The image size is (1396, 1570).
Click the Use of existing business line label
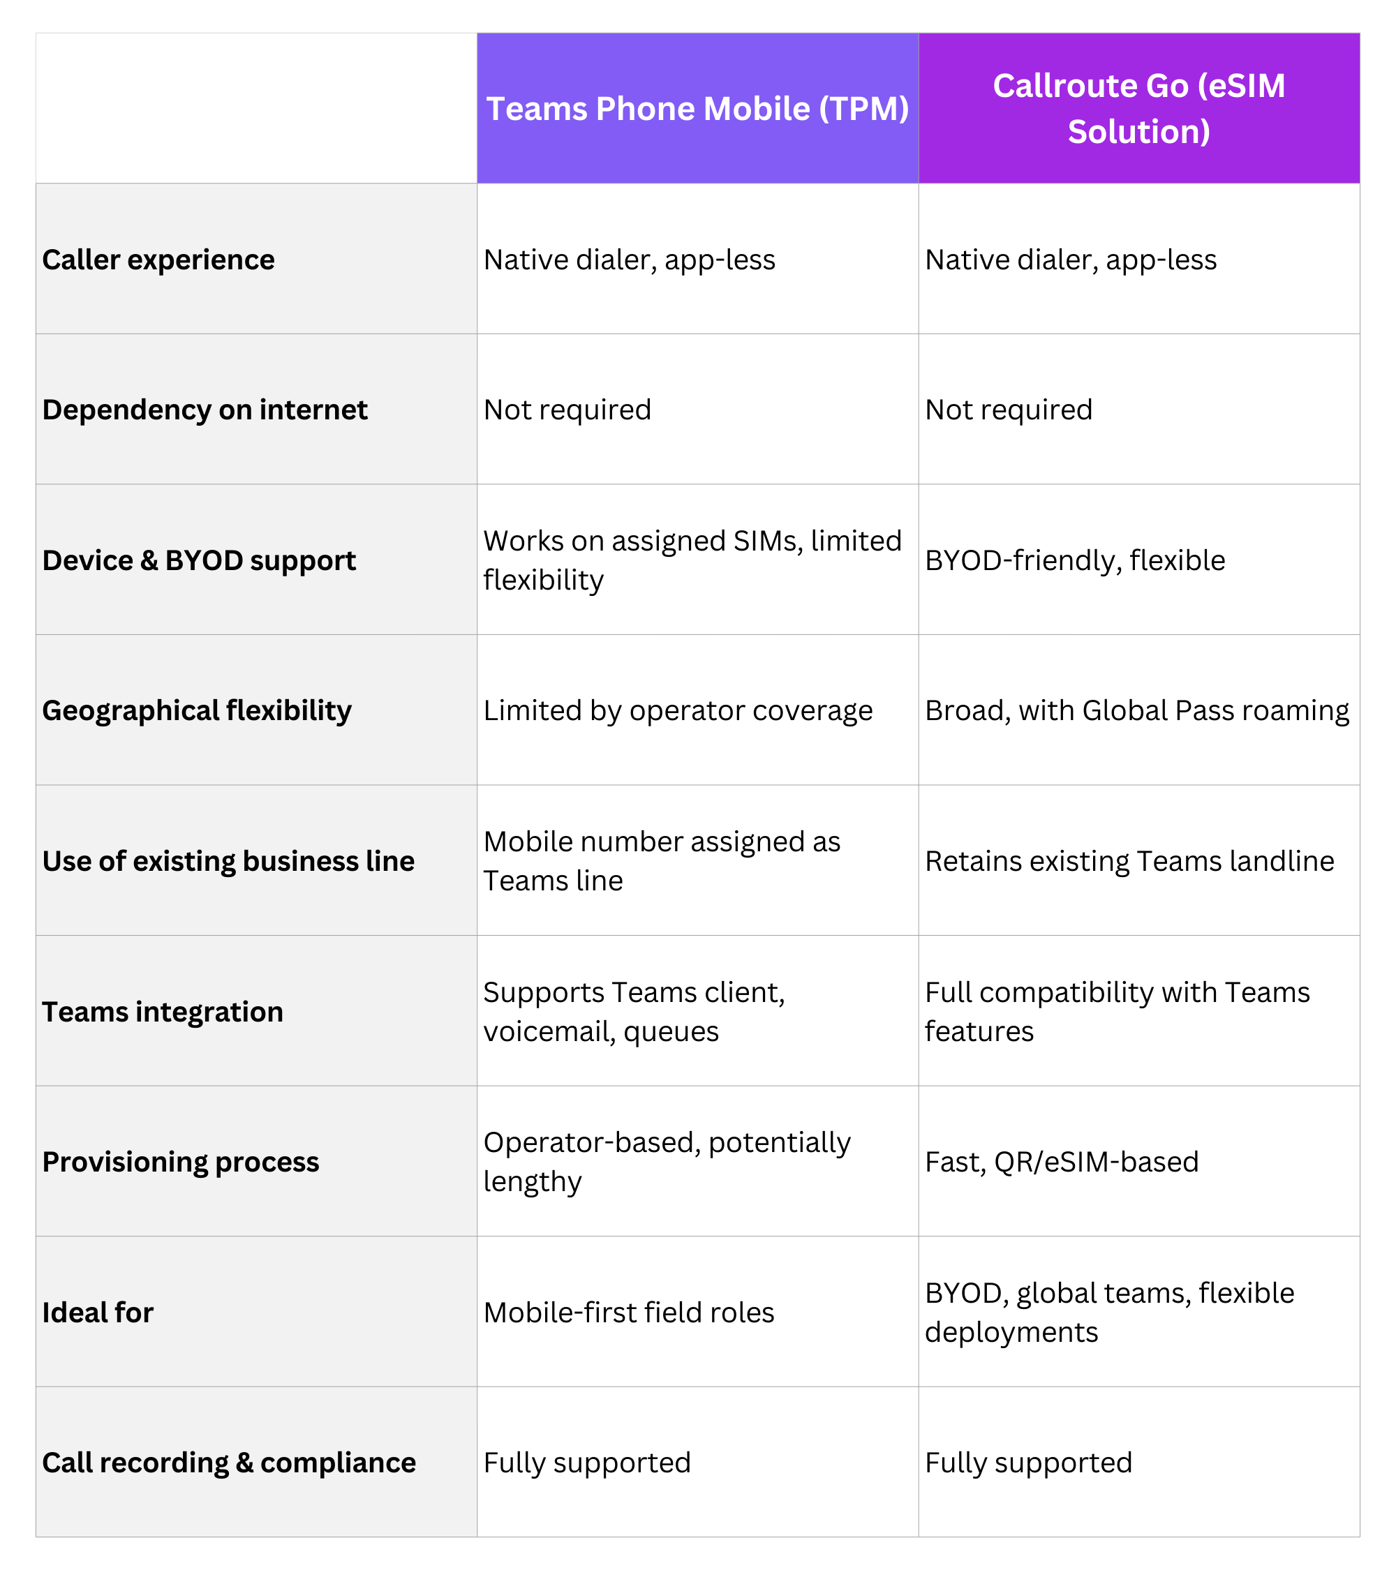tap(228, 861)
